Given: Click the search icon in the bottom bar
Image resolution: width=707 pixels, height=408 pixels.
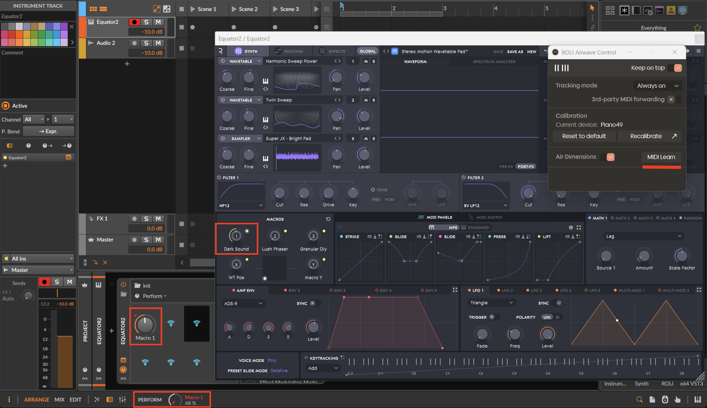Looking at the screenshot, I should [639, 399].
